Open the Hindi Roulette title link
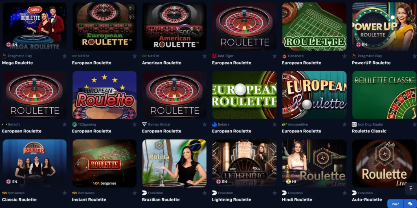The height and width of the screenshot is (208, 417). coord(297,199)
